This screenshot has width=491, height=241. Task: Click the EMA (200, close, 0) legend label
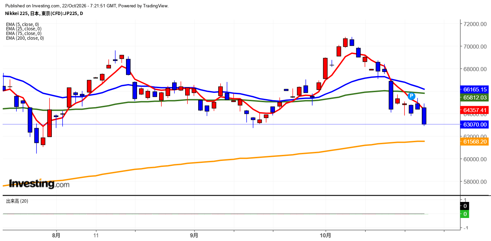tap(25, 38)
